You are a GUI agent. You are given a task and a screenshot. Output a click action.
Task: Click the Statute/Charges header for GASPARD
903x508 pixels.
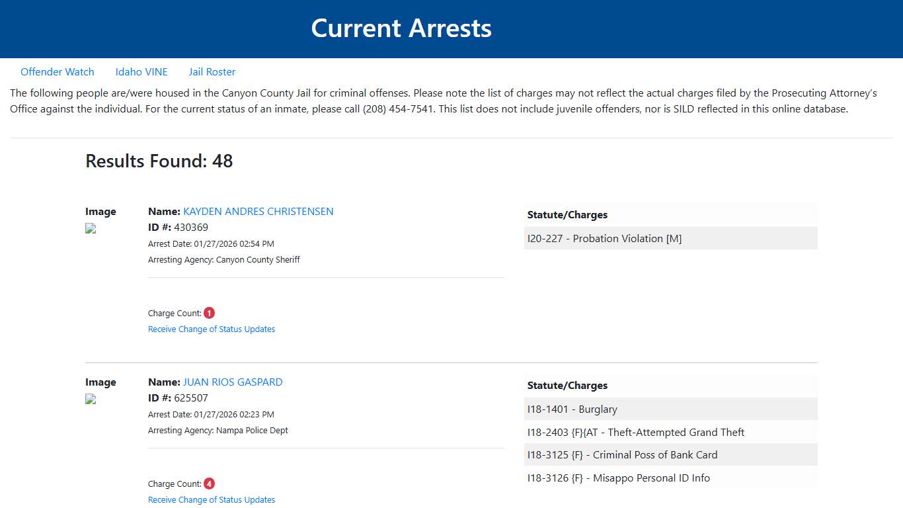coord(567,385)
